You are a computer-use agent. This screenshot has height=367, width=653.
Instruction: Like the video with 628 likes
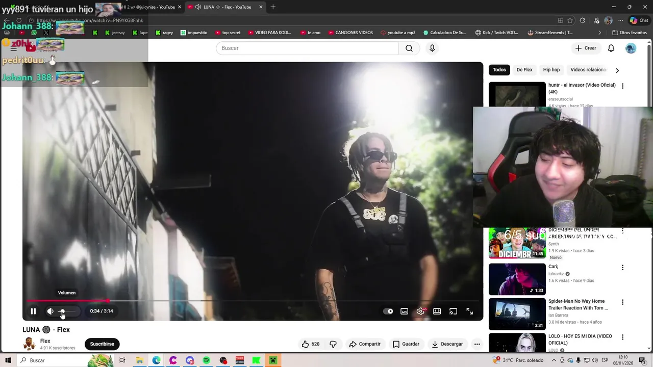tap(310, 344)
